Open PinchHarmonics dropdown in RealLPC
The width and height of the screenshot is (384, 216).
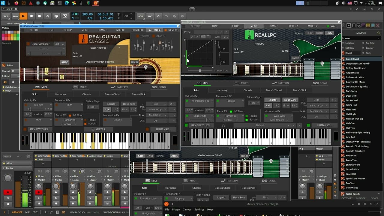(199, 101)
